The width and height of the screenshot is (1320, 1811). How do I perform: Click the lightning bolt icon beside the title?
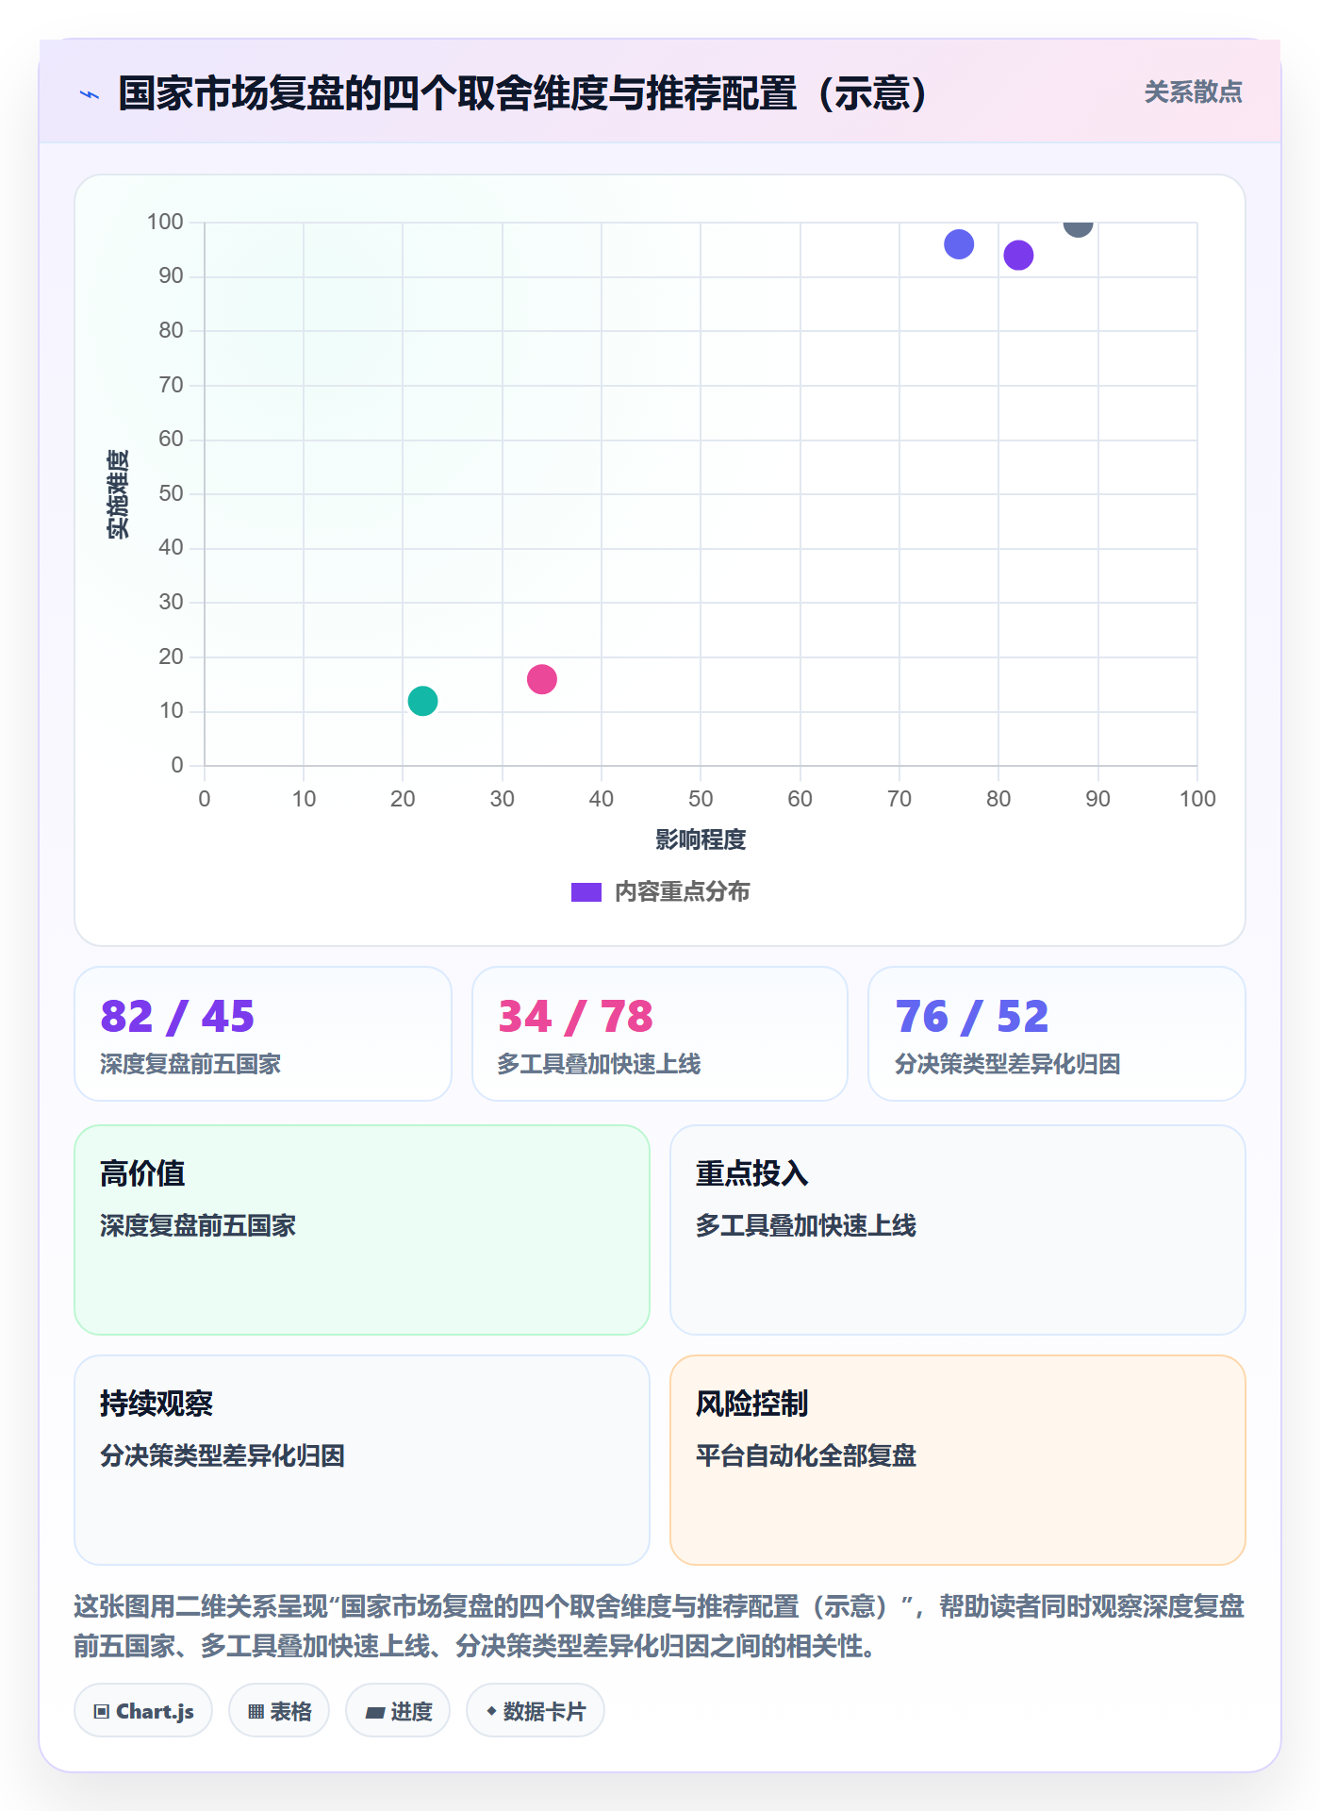pyautogui.click(x=90, y=94)
